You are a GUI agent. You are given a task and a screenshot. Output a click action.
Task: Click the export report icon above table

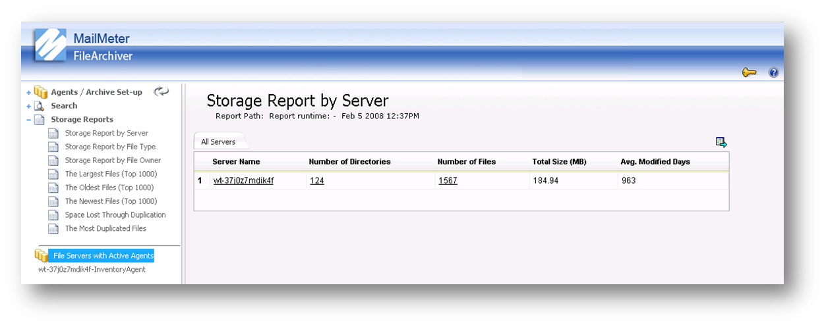point(721,142)
